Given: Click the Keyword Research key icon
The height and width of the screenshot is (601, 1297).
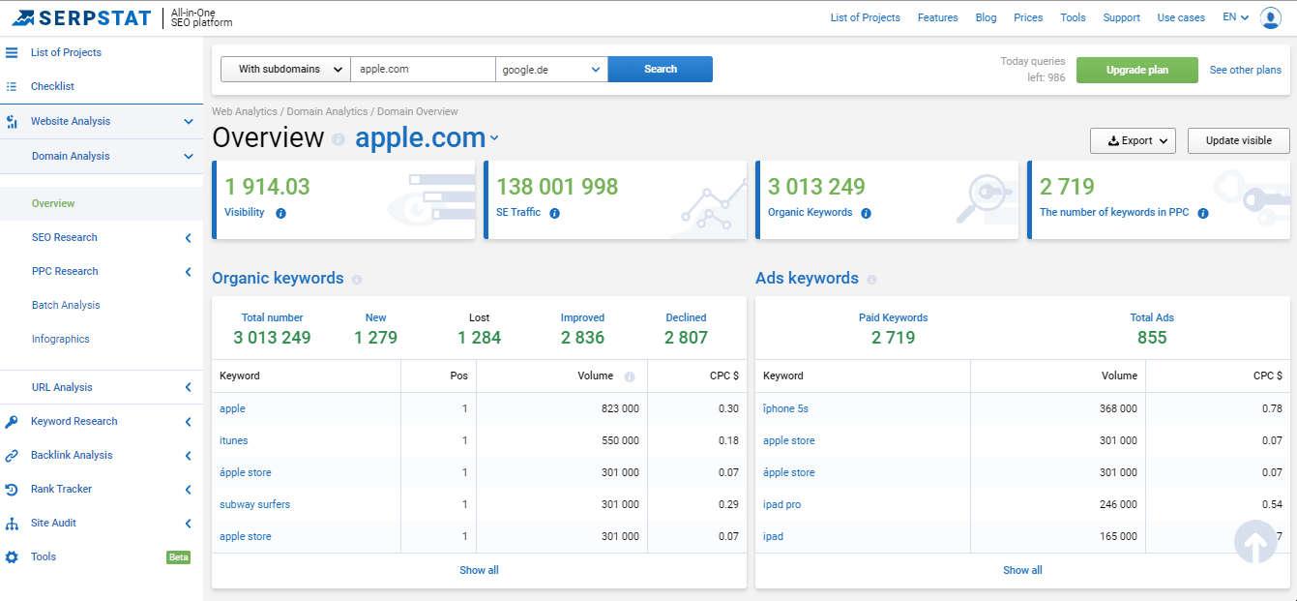Looking at the screenshot, I should tap(12, 422).
